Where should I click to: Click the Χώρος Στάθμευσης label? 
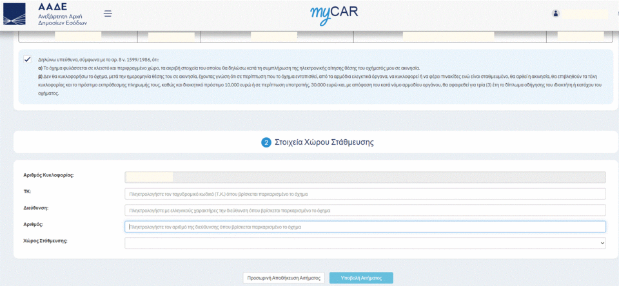pos(45,240)
